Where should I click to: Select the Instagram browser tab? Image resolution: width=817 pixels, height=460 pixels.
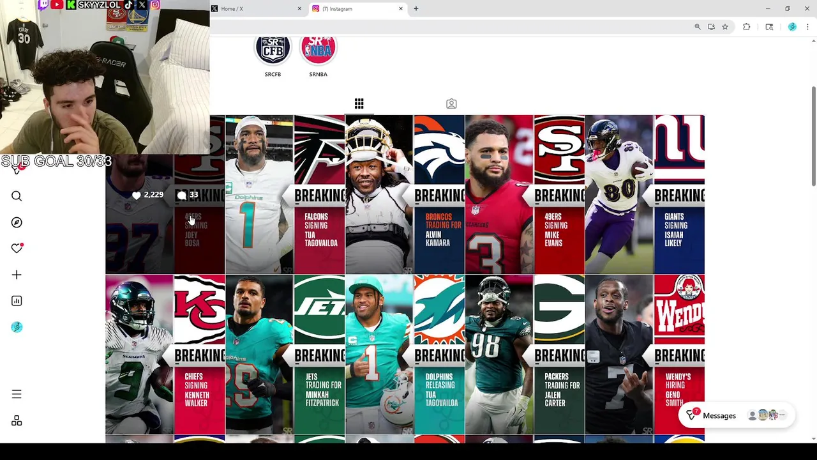(357, 9)
